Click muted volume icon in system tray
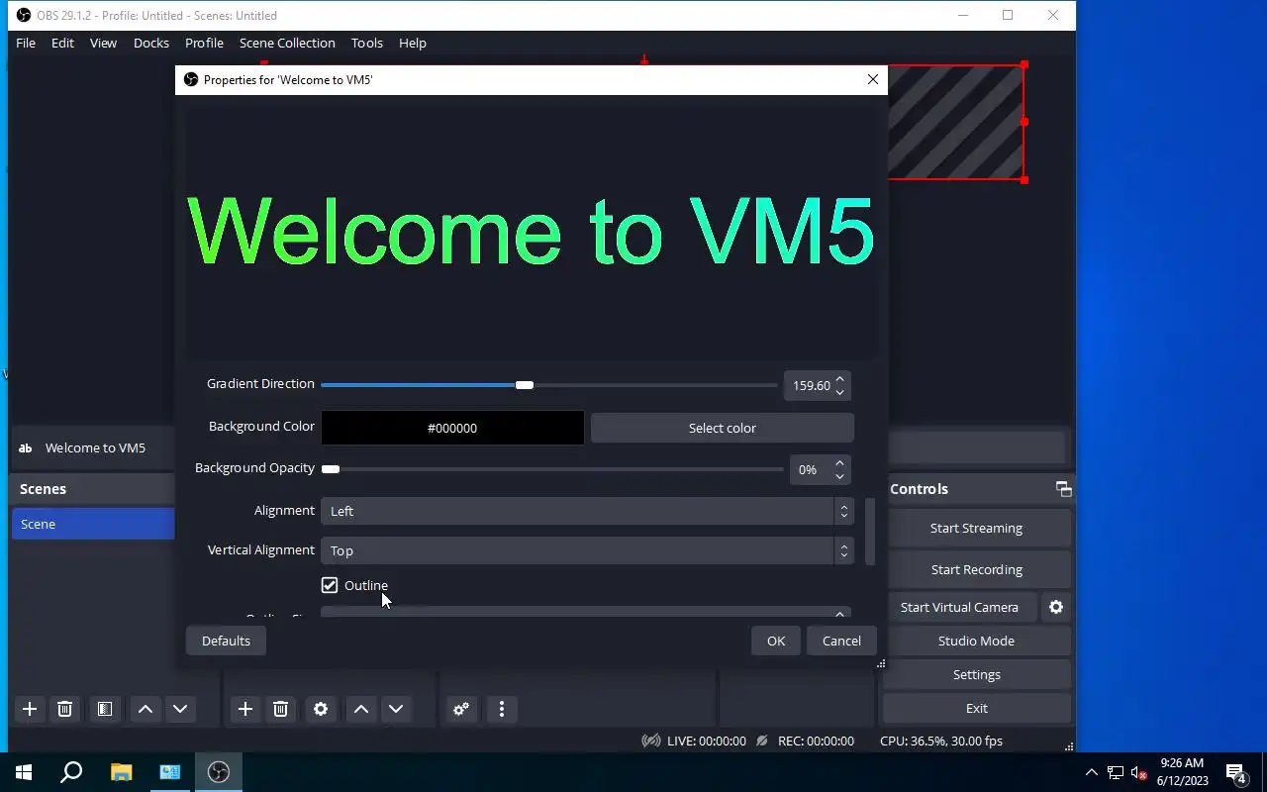Viewport: 1267px width, 792px height. pyautogui.click(x=1138, y=773)
